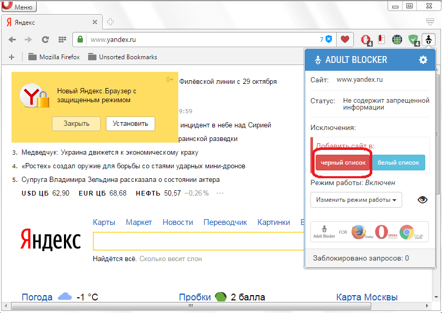Toggle the Adult Blocker toolbar icon
This screenshot has height=313, width=442.
coord(428,40)
